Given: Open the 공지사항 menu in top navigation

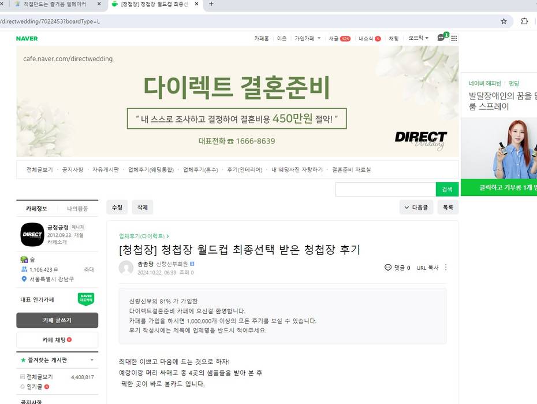Looking at the screenshot, I should (73, 169).
